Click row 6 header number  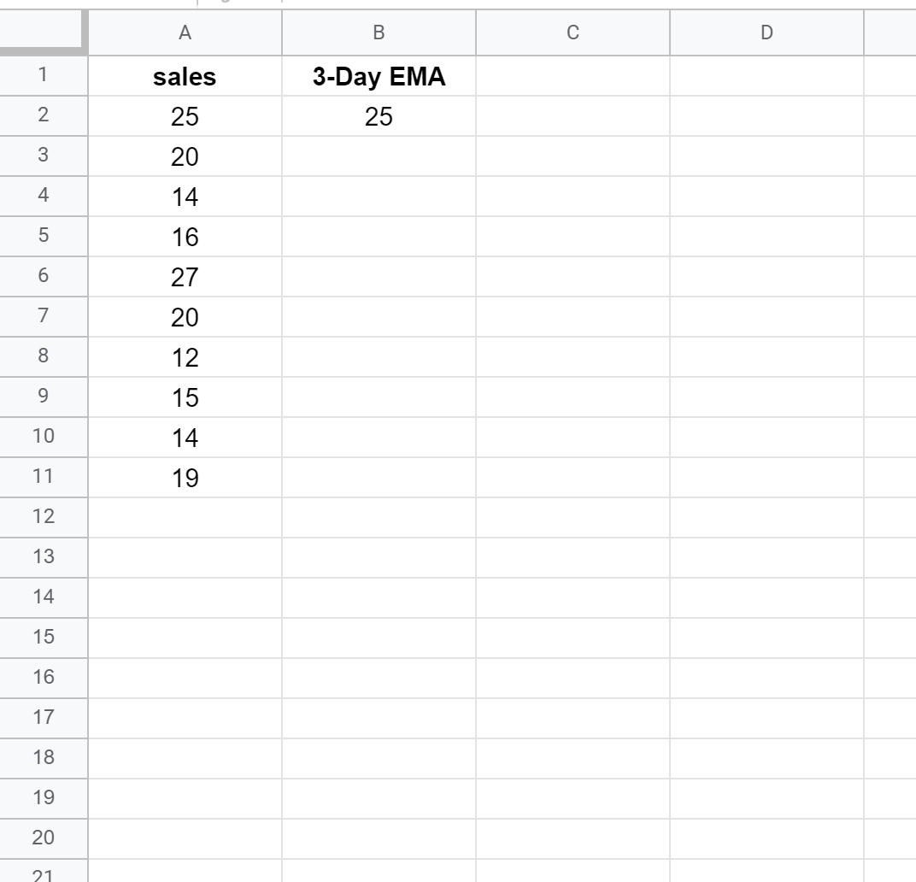[x=43, y=276]
